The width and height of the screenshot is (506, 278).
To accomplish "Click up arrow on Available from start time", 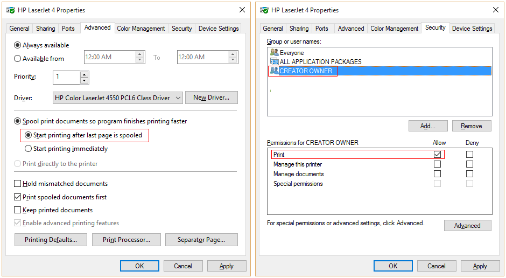I will (x=140, y=54).
